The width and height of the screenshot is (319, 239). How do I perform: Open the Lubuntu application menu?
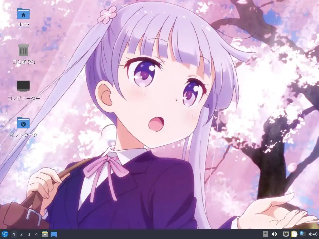pyautogui.click(x=5, y=234)
